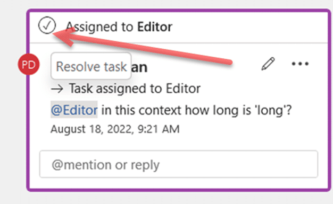Click the Resolve task checkmark circle
Viewport: 333px width, 204px height.
pyautogui.click(x=47, y=25)
